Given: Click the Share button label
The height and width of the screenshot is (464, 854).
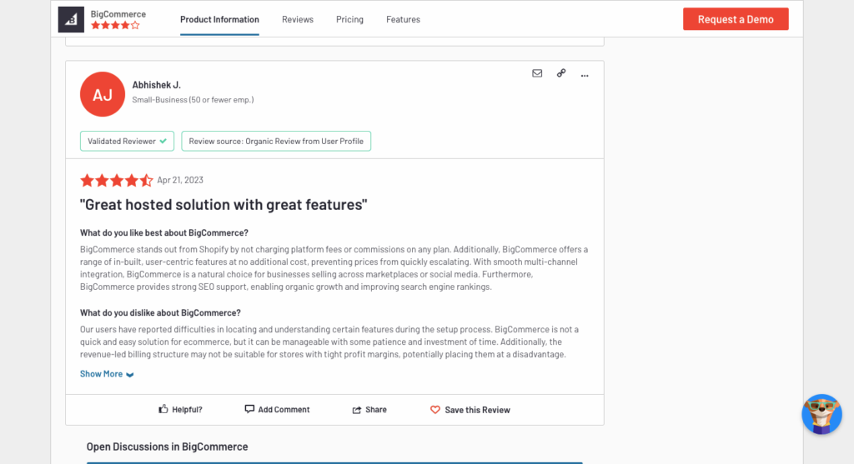Looking at the screenshot, I should point(376,410).
